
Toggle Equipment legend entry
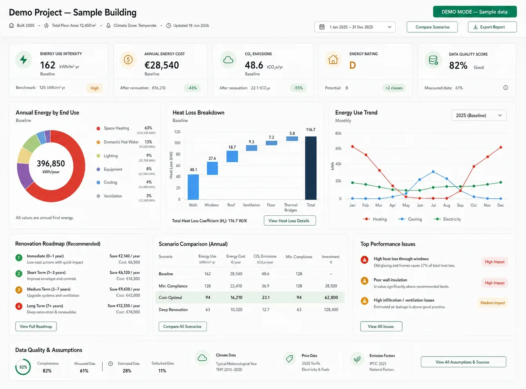pyautogui.click(x=126, y=171)
